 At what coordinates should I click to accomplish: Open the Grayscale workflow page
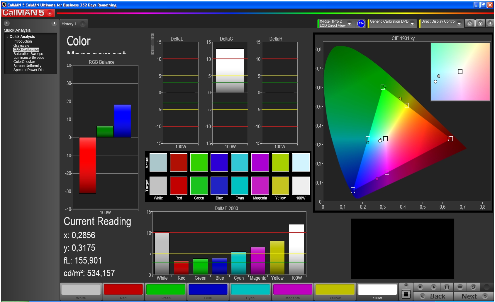pos(21,46)
